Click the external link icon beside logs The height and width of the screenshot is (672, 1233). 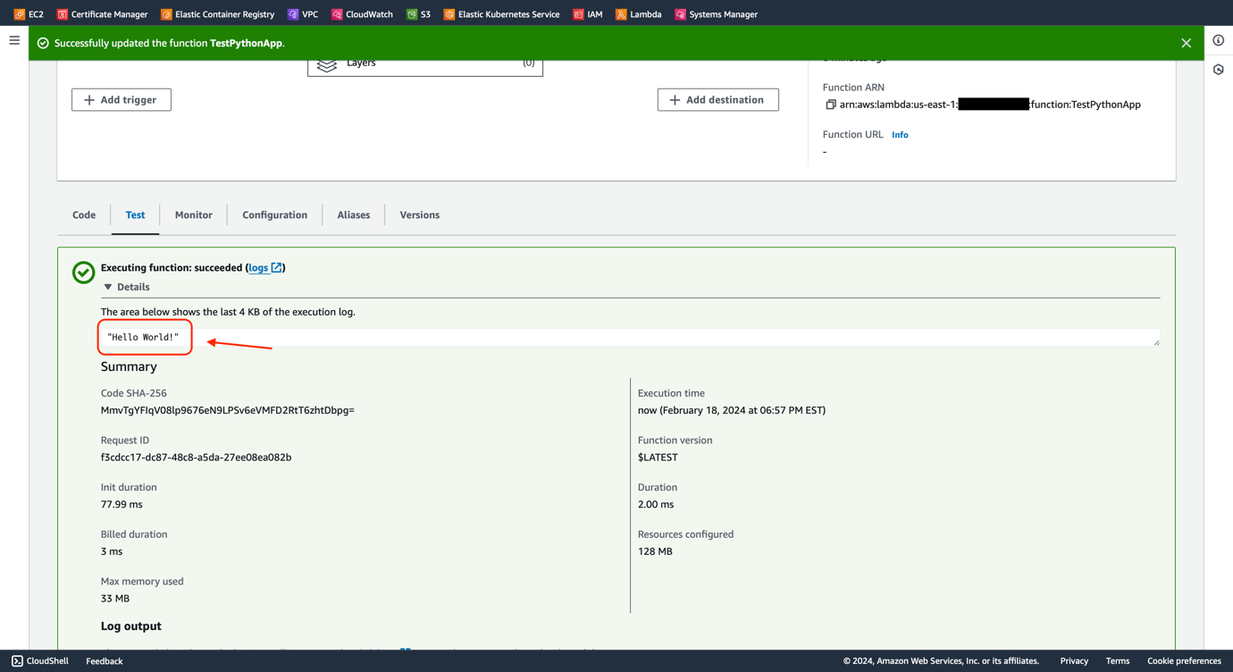tap(276, 267)
